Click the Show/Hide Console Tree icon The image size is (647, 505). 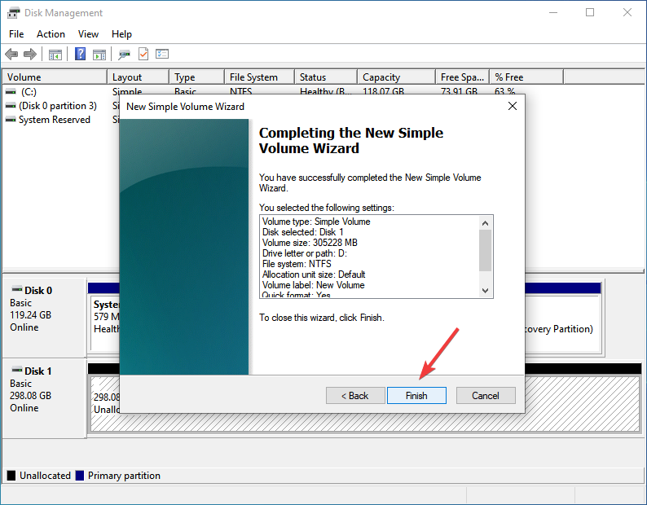click(55, 55)
